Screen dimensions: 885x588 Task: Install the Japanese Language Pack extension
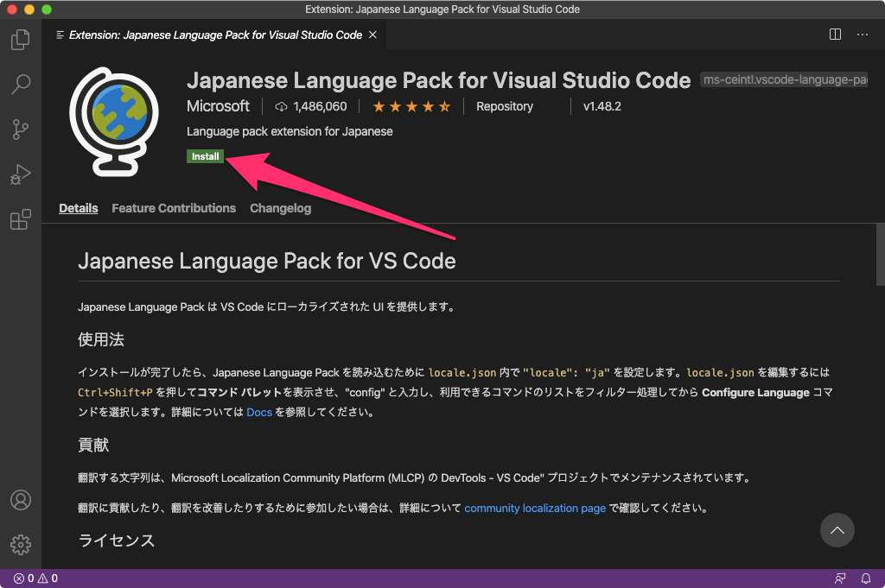[x=205, y=156]
